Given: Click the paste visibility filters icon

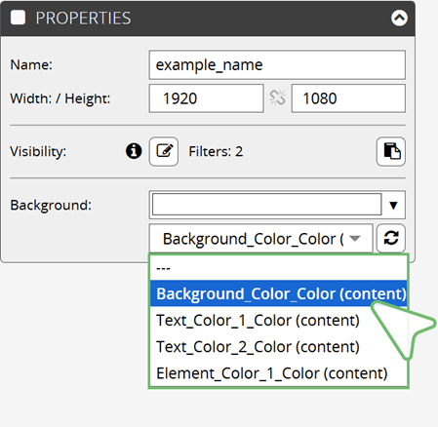Looking at the screenshot, I should 391,151.
